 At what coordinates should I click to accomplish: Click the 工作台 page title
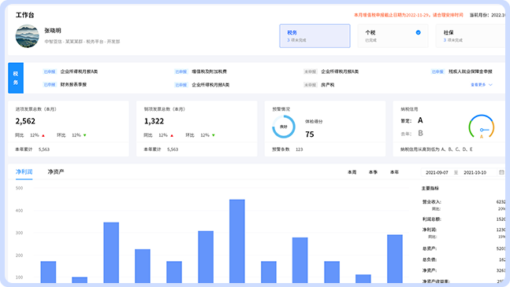pyautogui.click(x=25, y=15)
